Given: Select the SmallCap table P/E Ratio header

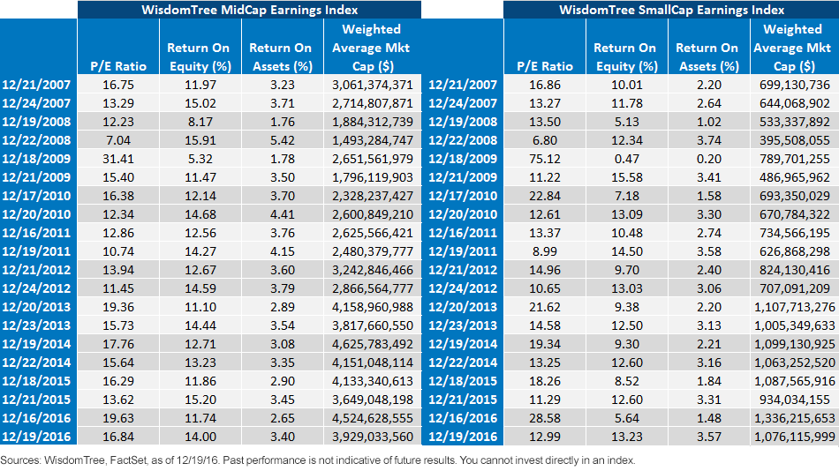Looking at the screenshot, I should pos(545,66).
